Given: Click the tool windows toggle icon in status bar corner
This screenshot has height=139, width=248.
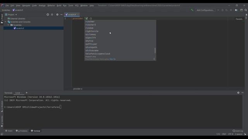Looking at the screenshot, I should point(2,134).
